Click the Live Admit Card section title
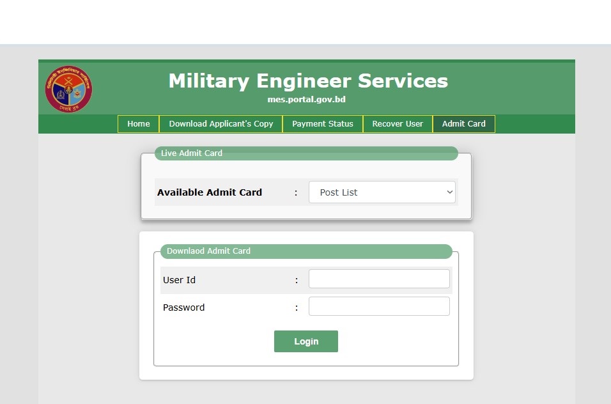The width and height of the screenshot is (611, 404). pos(192,153)
